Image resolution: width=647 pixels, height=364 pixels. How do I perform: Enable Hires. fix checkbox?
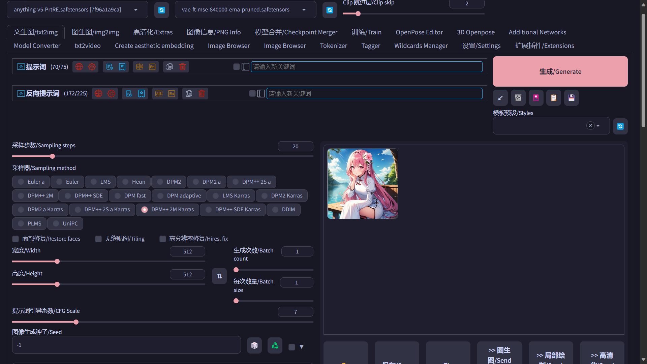163,239
